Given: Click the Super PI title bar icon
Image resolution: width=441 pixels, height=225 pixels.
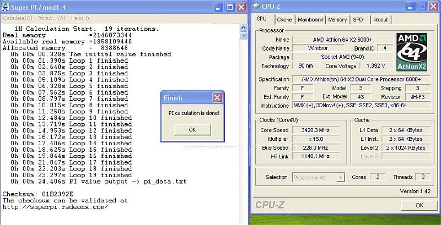Looking at the screenshot, I should tap(6, 7).
